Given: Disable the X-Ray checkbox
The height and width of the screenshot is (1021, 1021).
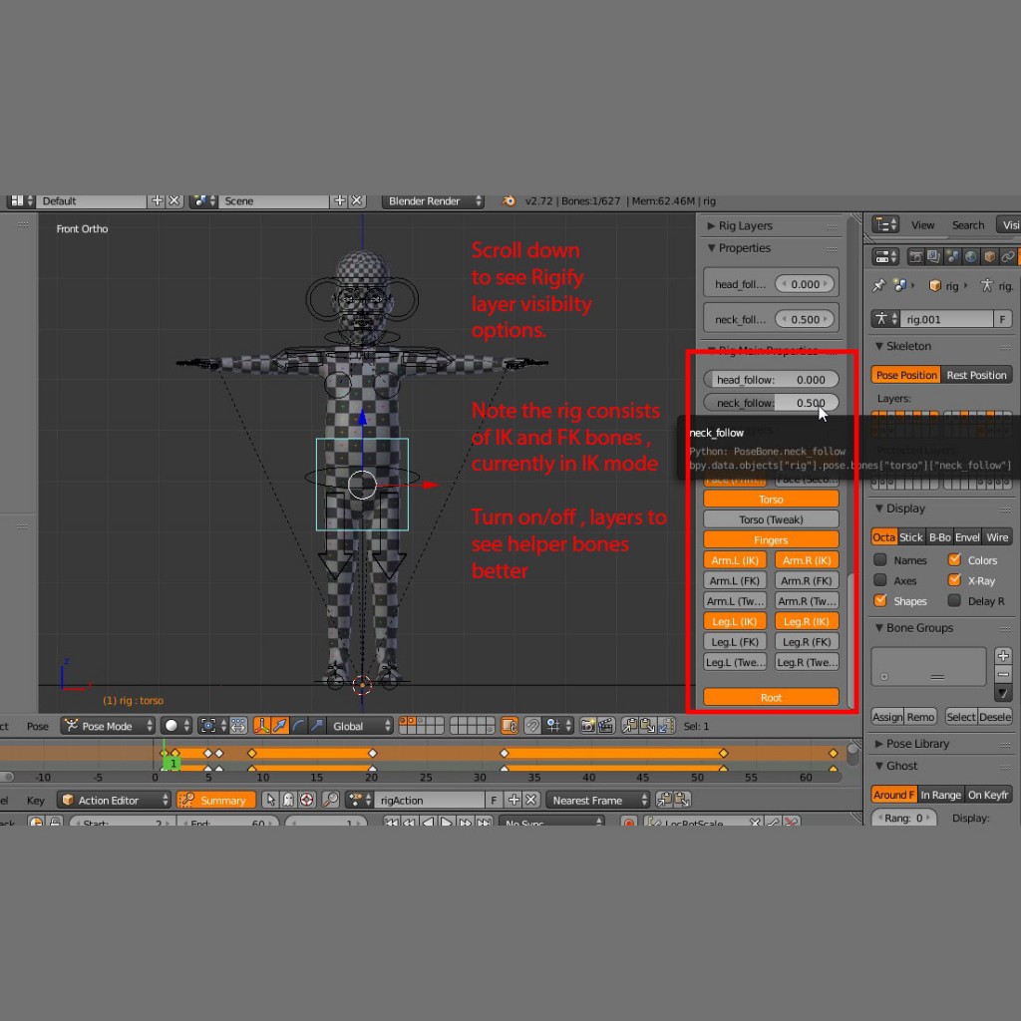Looking at the screenshot, I should pos(954,580).
